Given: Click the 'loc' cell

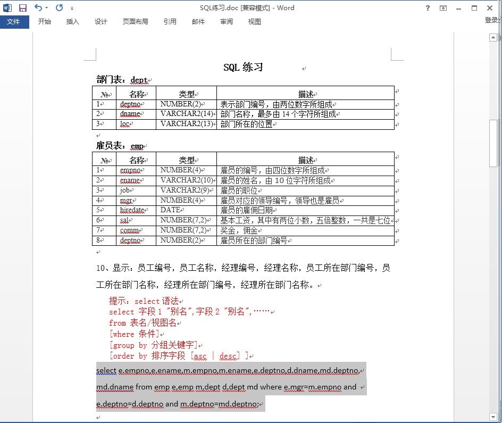Looking at the screenshot, I should tap(136, 125).
